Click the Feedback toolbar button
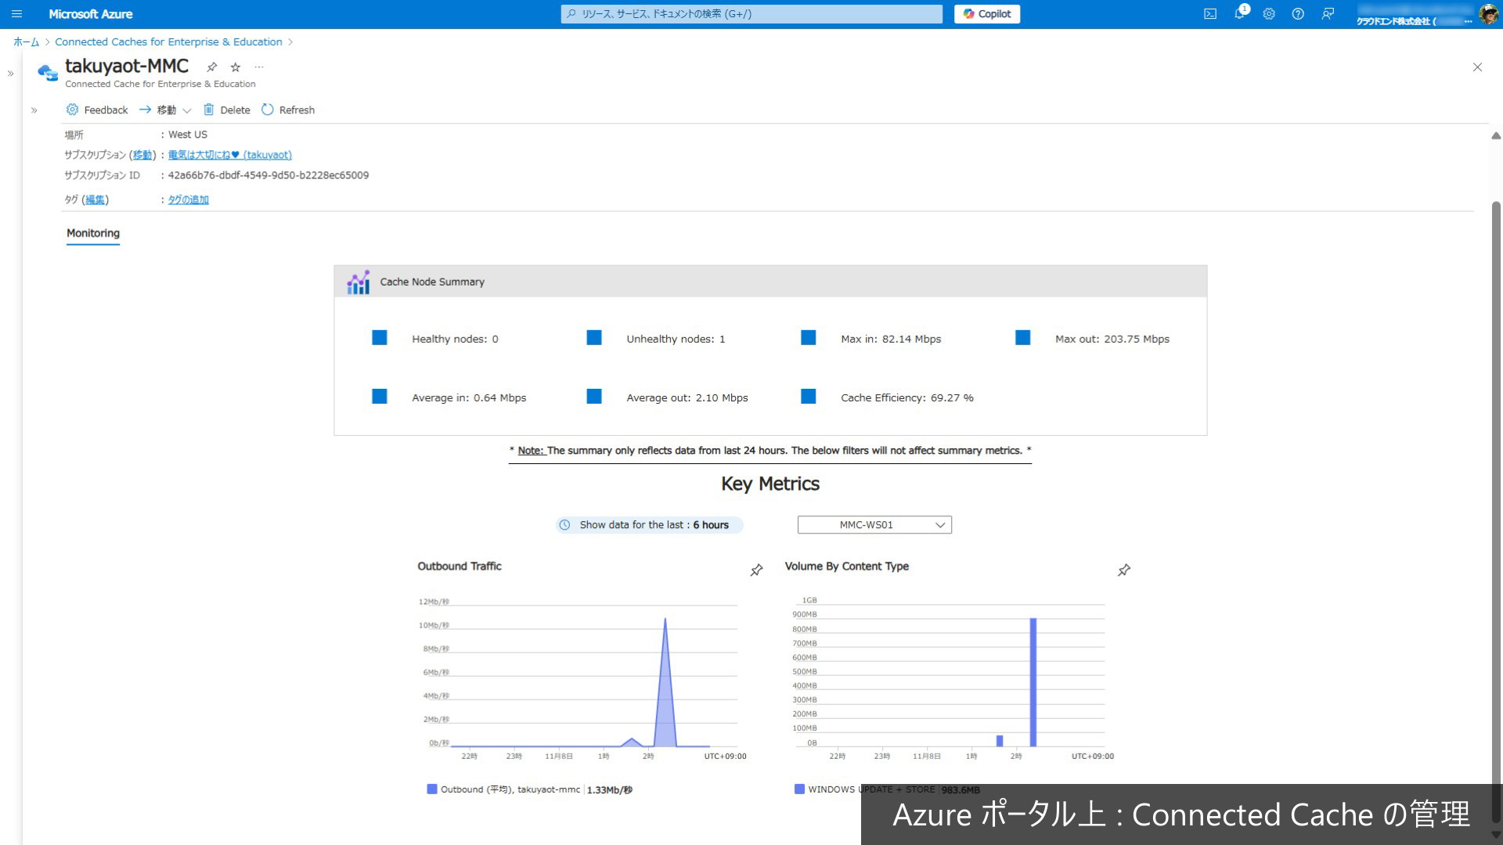Image resolution: width=1503 pixels, height=845 pixels. [97, 110]
